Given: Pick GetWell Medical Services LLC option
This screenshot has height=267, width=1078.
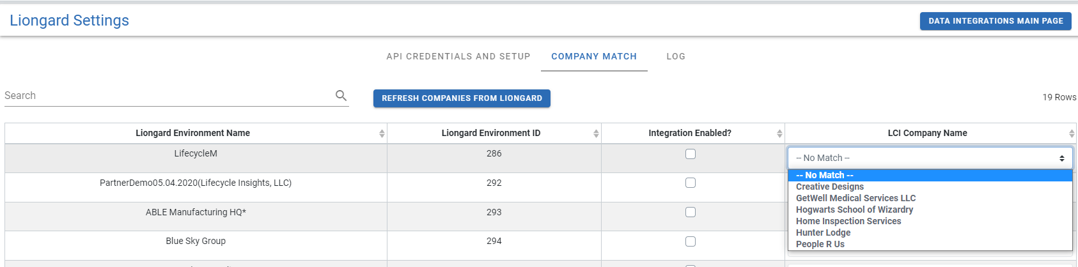Looking at the screenshot, I should point(930,198).
